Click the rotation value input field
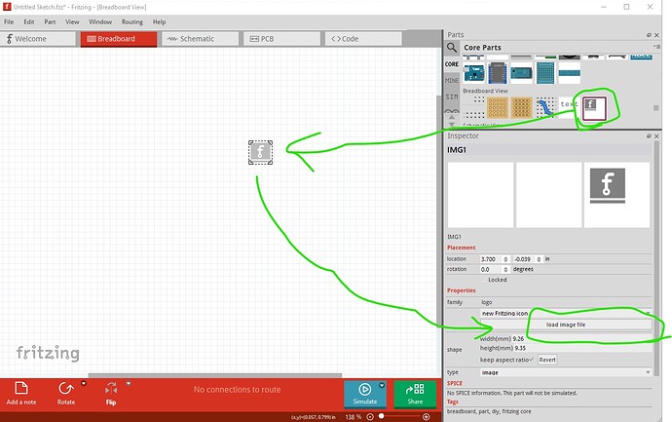672x422 pixels. pos(491,269)
